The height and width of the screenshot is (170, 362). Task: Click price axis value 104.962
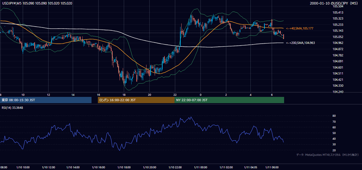tap(338, 43)
